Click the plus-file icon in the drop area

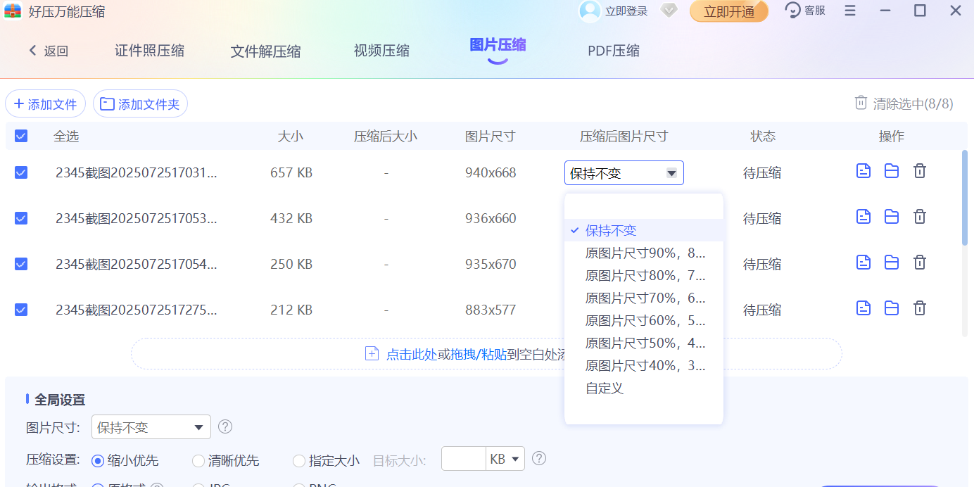tap(372, 353)
